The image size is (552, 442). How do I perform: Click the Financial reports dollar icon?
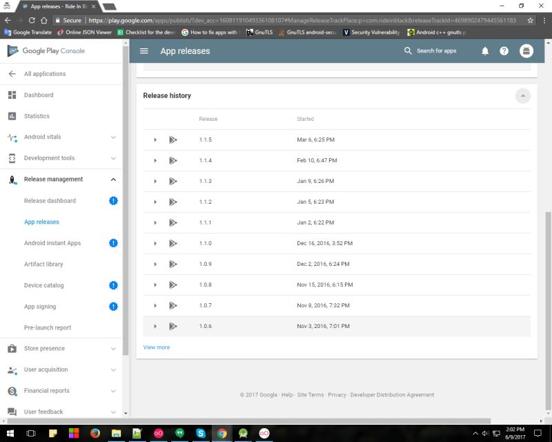12,391
